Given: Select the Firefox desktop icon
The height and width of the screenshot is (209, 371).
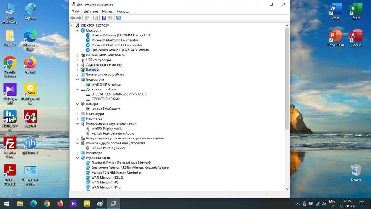Looking at the screenshot, I should pyautogui.click(x=30, y=65).
